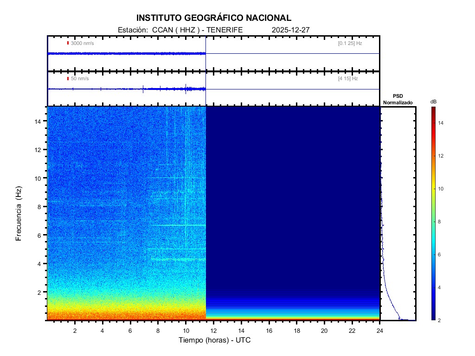This screenshot has width=475, height=356.
Task: Click the [0.1 25] Hz filter band label
Action: 350,43
